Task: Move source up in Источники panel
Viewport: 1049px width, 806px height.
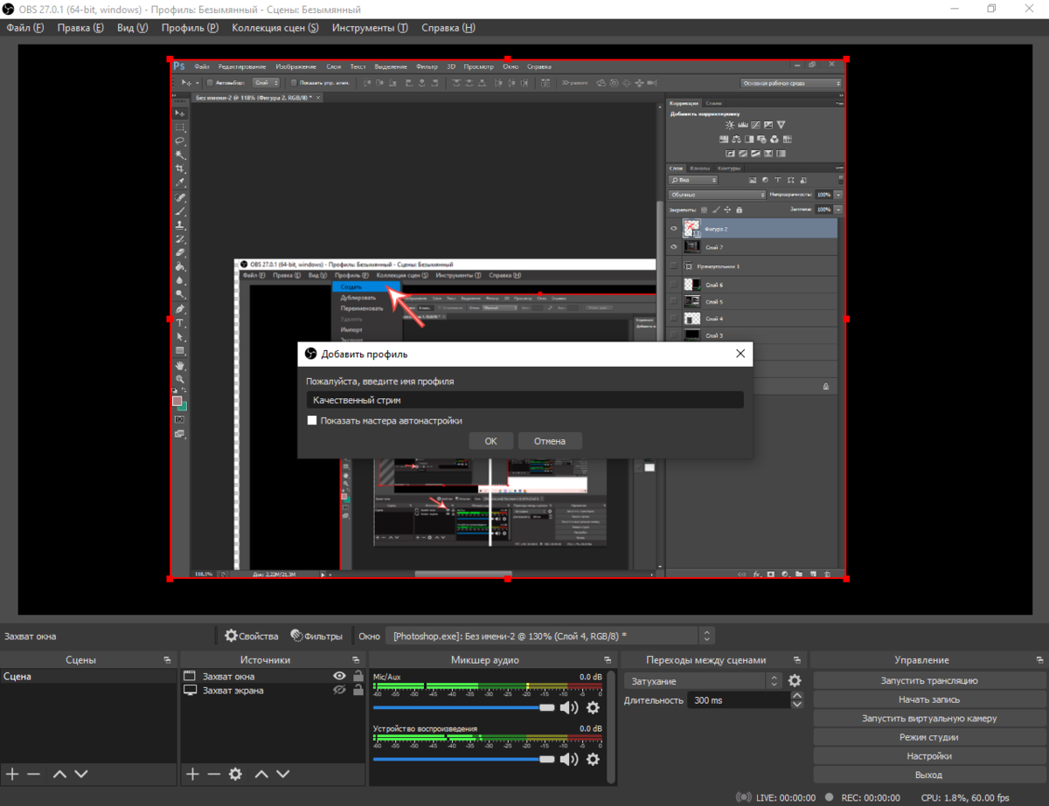Action: [261, 774]
